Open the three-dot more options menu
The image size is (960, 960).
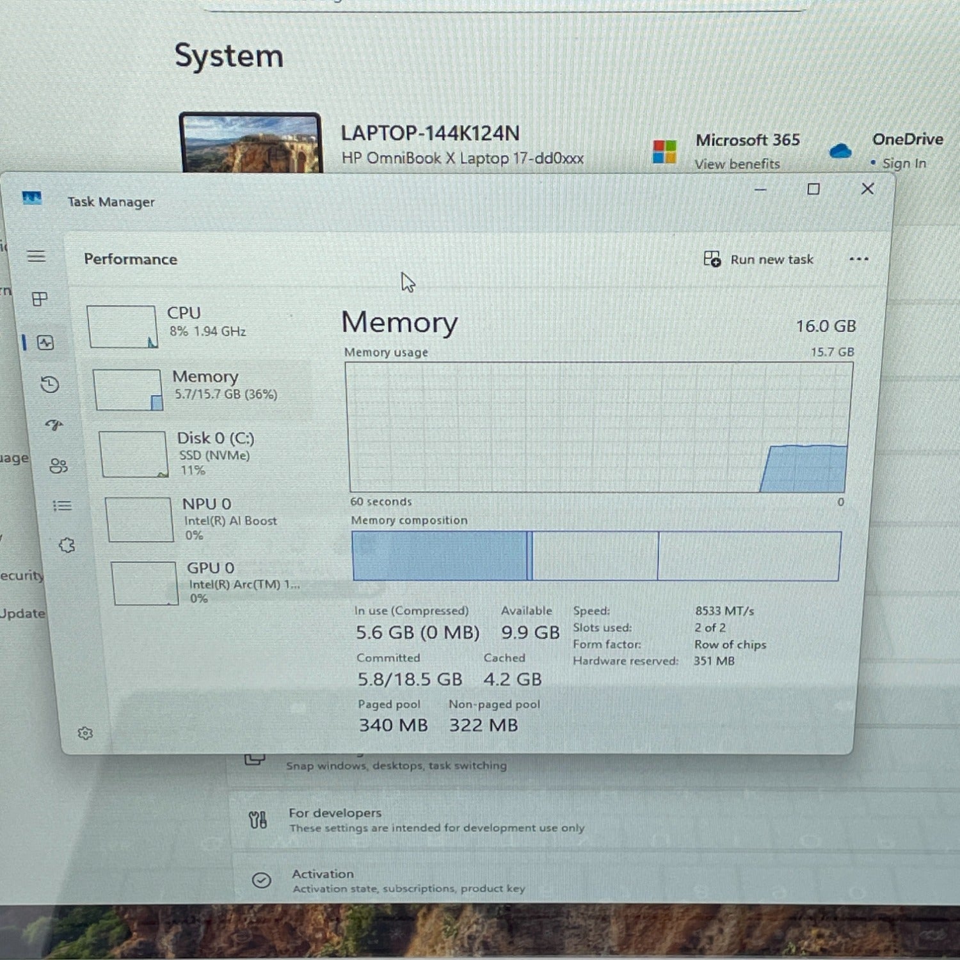pos(858,259)
